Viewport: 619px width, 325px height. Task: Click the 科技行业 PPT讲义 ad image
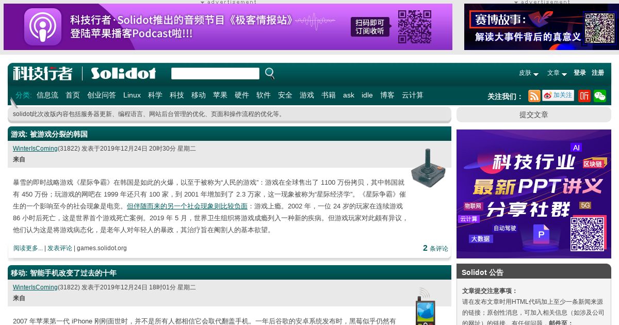click(x=534, y=194)
